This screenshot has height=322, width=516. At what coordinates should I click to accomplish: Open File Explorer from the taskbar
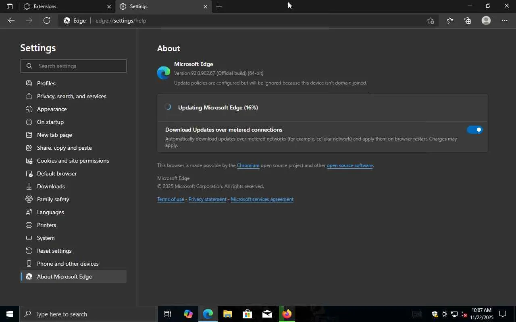pos(228,314)
